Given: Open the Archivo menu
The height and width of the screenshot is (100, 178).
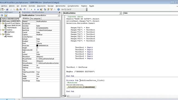Looking at the screenshot, I should 4,6.
